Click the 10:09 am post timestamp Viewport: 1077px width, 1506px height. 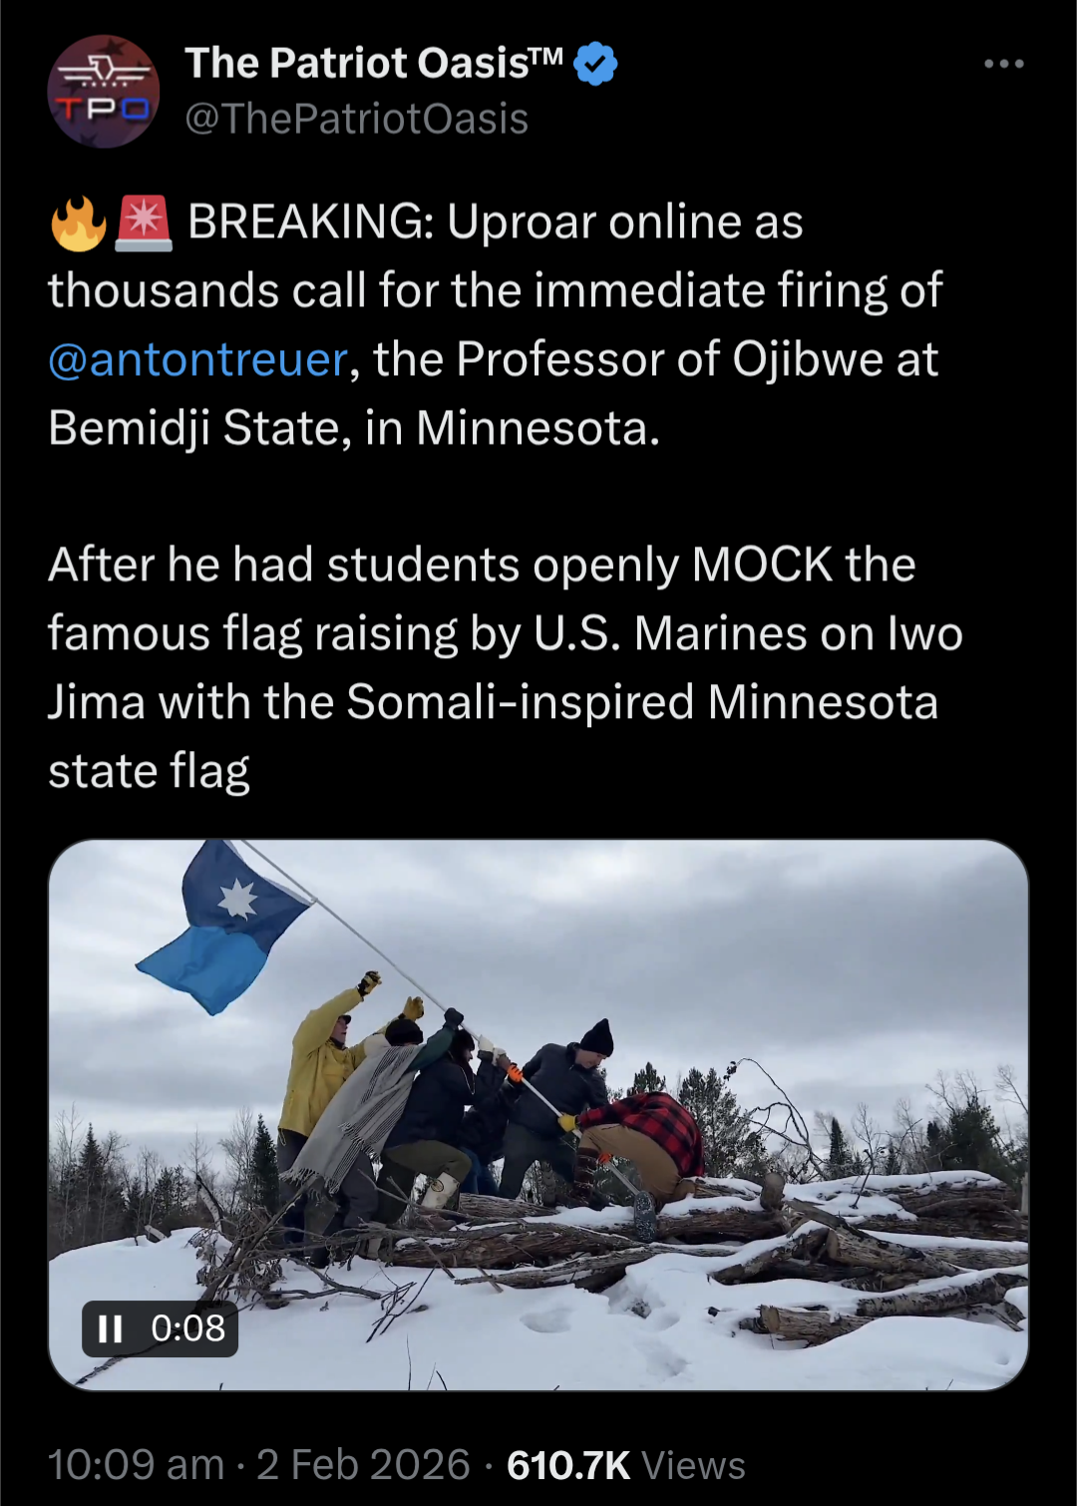point(136,1465)
